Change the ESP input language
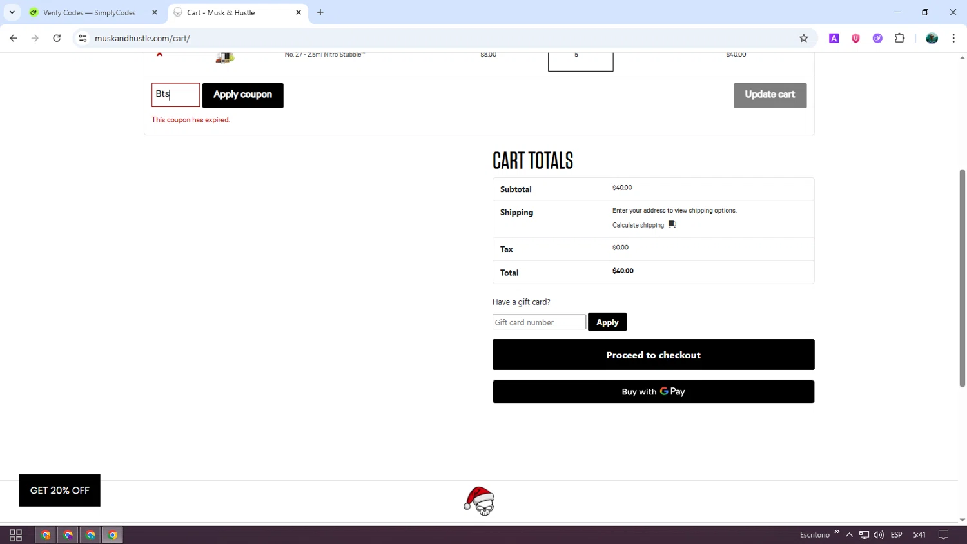 tap(896, 535)
